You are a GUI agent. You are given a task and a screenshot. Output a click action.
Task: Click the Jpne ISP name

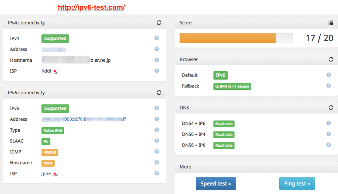pos(46,174)
